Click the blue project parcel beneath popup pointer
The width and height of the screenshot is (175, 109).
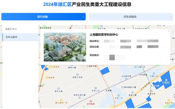point(105,71)
